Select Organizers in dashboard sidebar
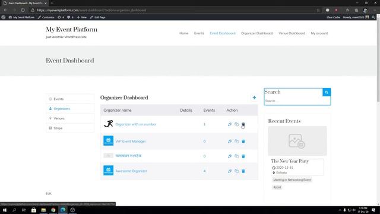Screen dimensions: 380x214 coord(70,109)
